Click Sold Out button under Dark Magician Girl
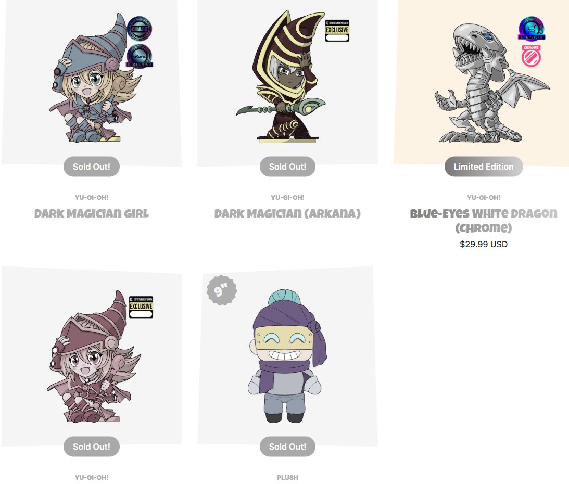The height and width of the screenshot is (484, 569). [92, 167]
